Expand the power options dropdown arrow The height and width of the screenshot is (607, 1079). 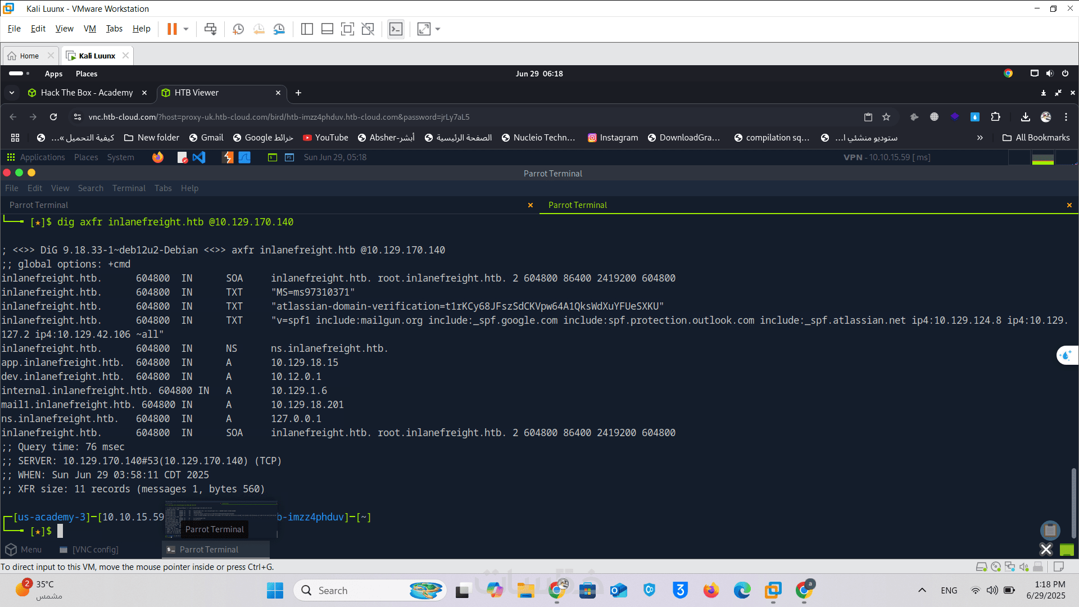click(186, 29)
